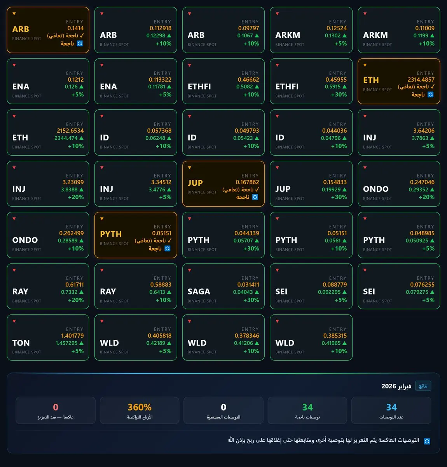
Task: Click the green up arrow beside 0.12298
Action: pos(169,35)
